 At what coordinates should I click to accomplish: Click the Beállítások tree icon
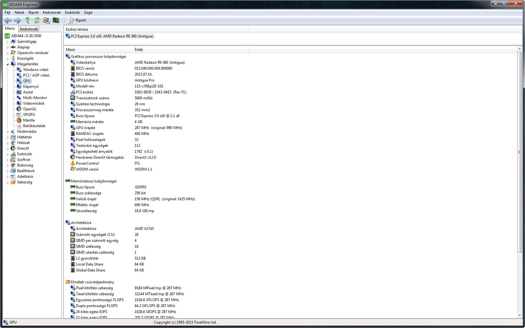click(13, 171)
